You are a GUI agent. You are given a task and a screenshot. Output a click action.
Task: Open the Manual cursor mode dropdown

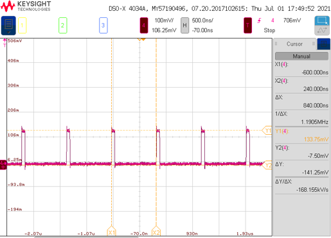point(301,56)
